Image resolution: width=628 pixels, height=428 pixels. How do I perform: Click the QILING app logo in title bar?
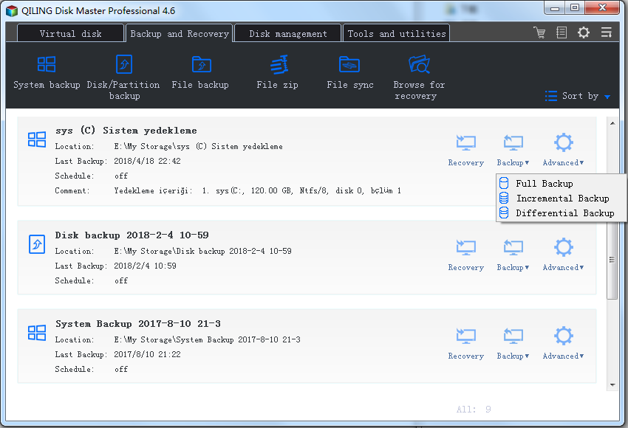[x=12, y=11]
